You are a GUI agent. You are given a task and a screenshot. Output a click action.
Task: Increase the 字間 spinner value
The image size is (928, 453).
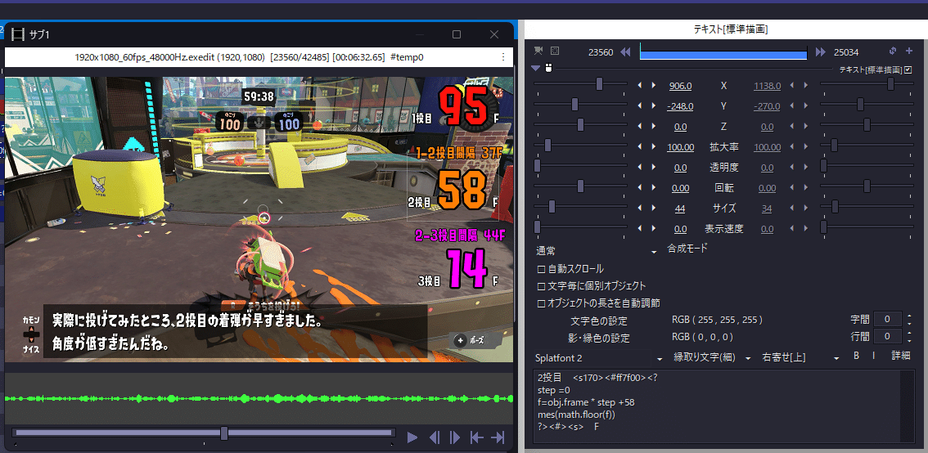[909, 316]
